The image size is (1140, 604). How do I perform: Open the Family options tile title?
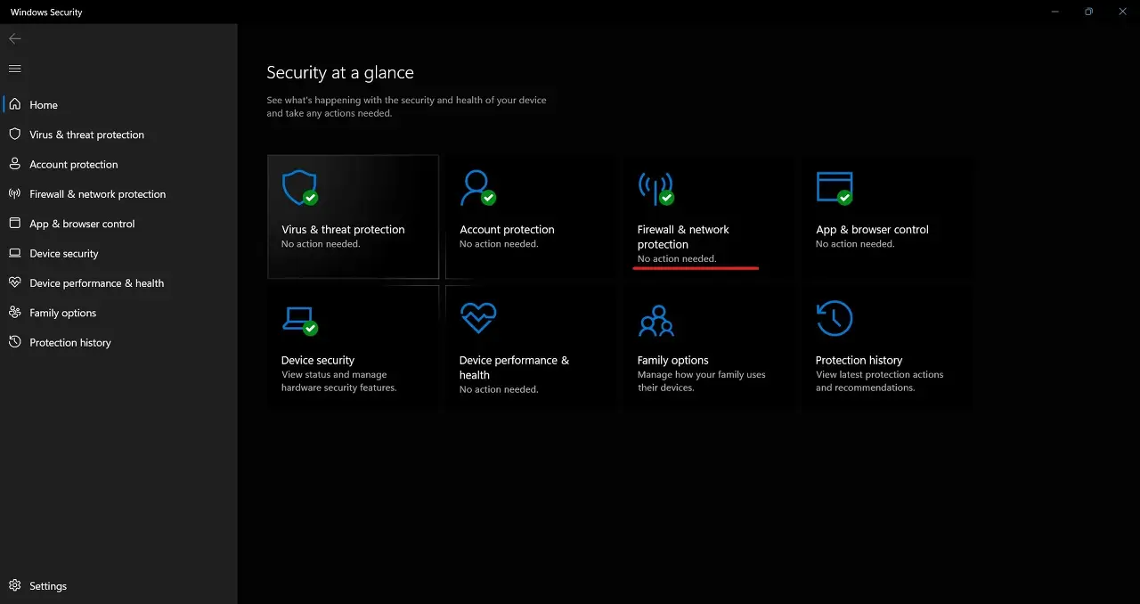[x=672, y=360]
